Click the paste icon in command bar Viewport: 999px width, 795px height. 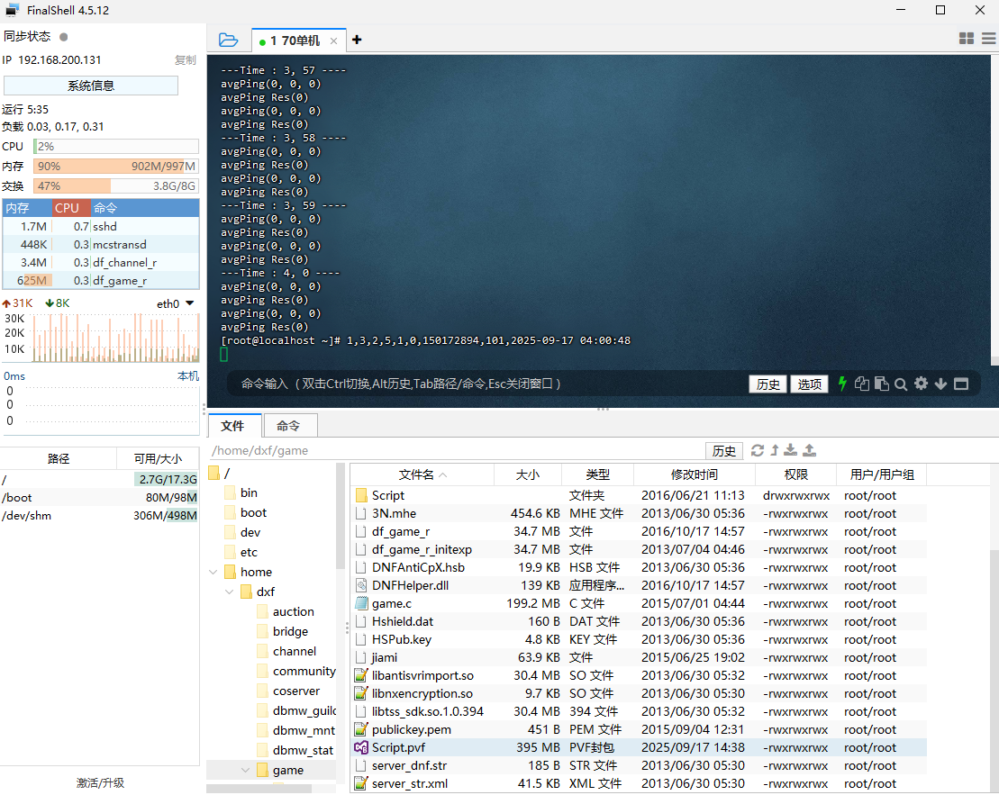(x=882, y=384)
